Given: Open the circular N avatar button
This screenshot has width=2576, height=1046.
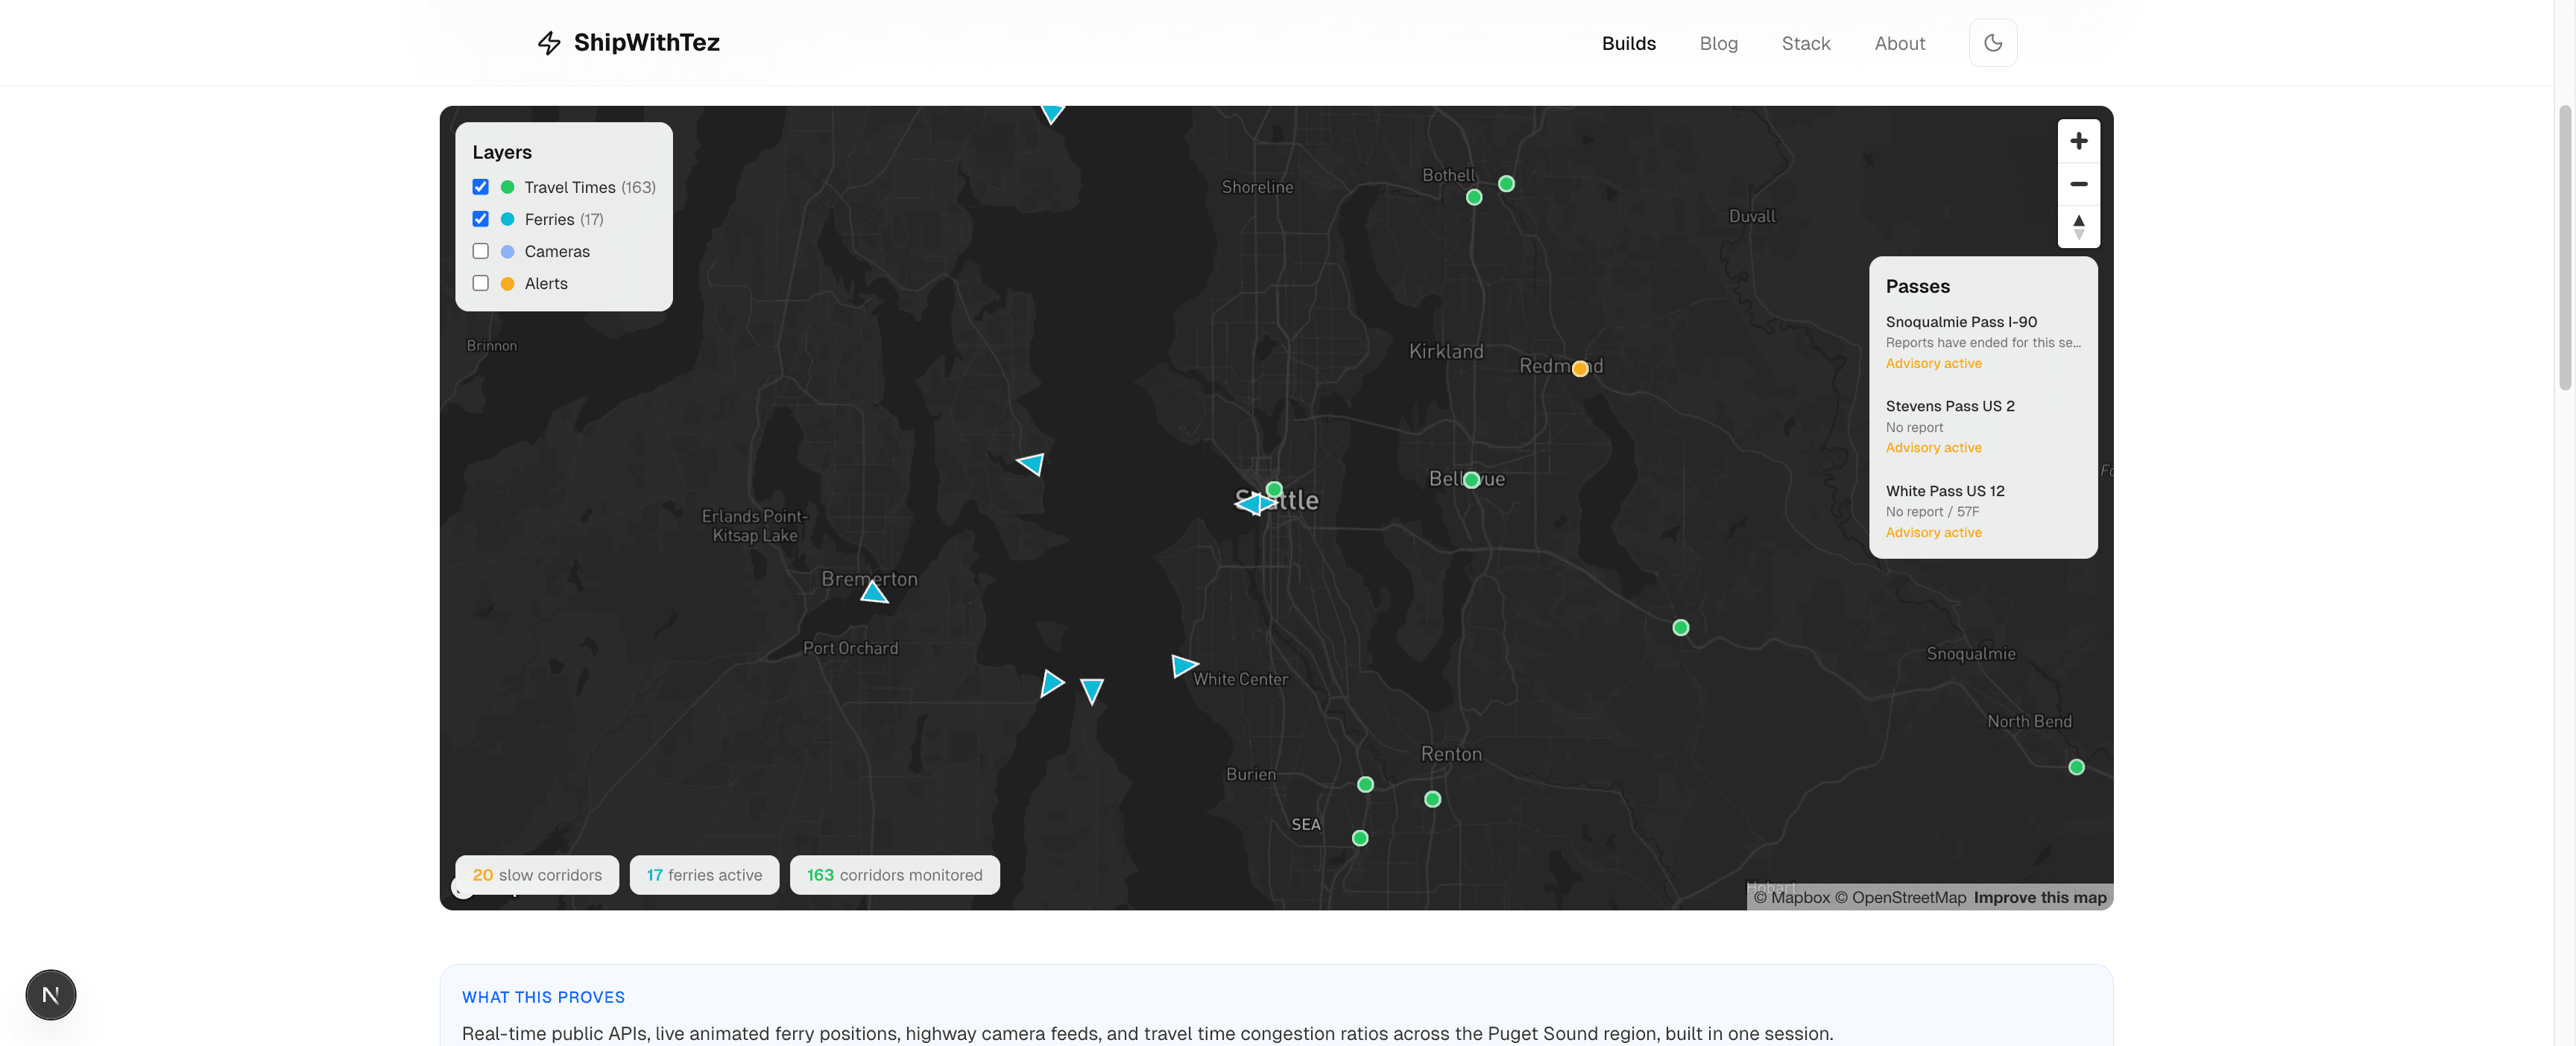Looking at the screenshot, I should [50, 994].
